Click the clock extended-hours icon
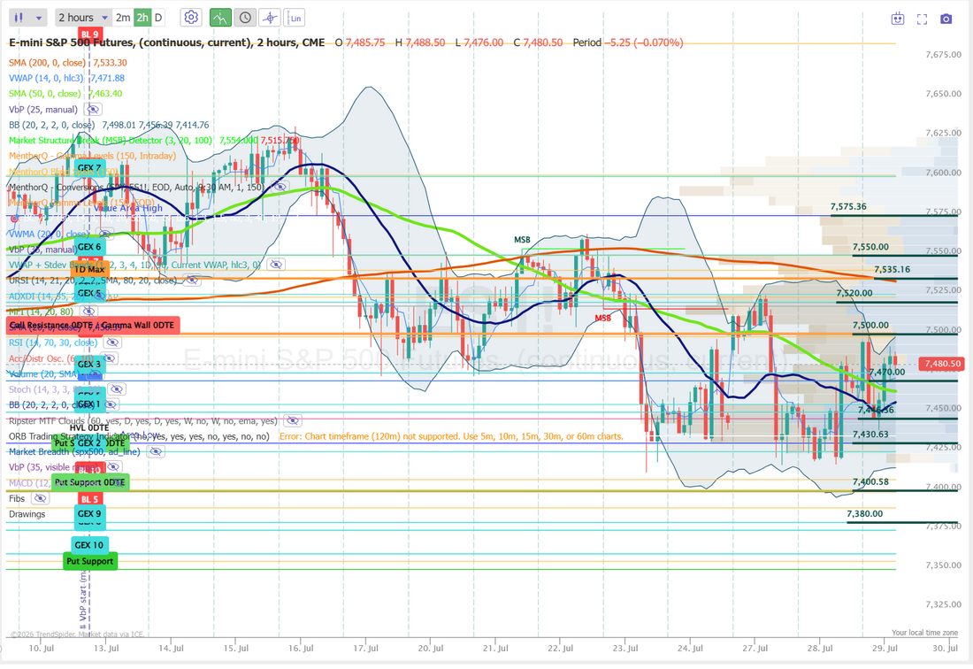This screenshot has height=669, width=973. coord(245,18)
